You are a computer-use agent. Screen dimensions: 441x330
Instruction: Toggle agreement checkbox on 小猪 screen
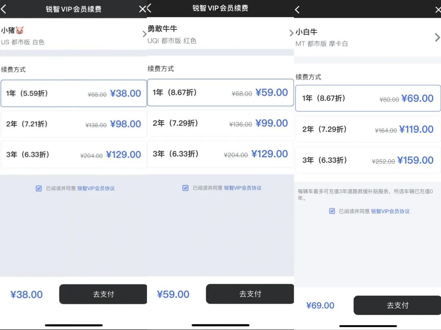pos(39,188)
